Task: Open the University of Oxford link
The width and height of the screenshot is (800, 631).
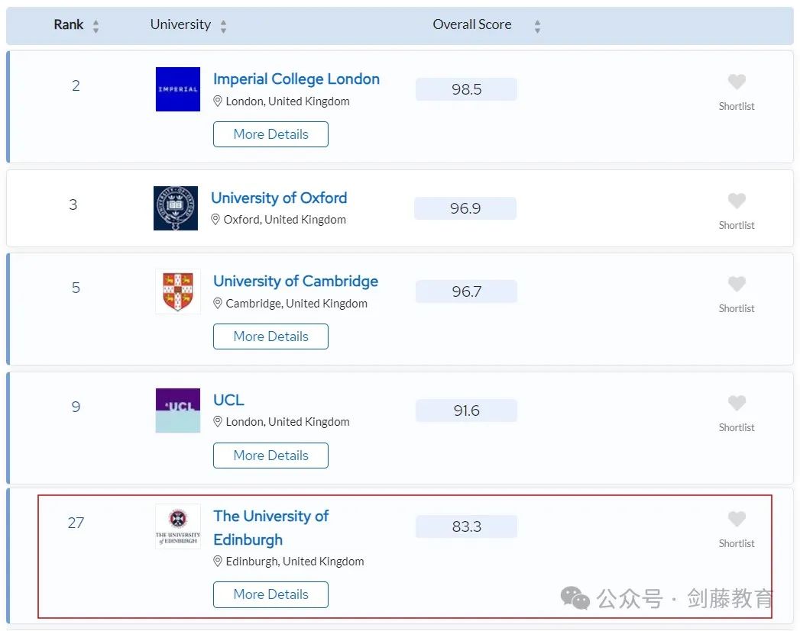Action: (x=279, y=198)
